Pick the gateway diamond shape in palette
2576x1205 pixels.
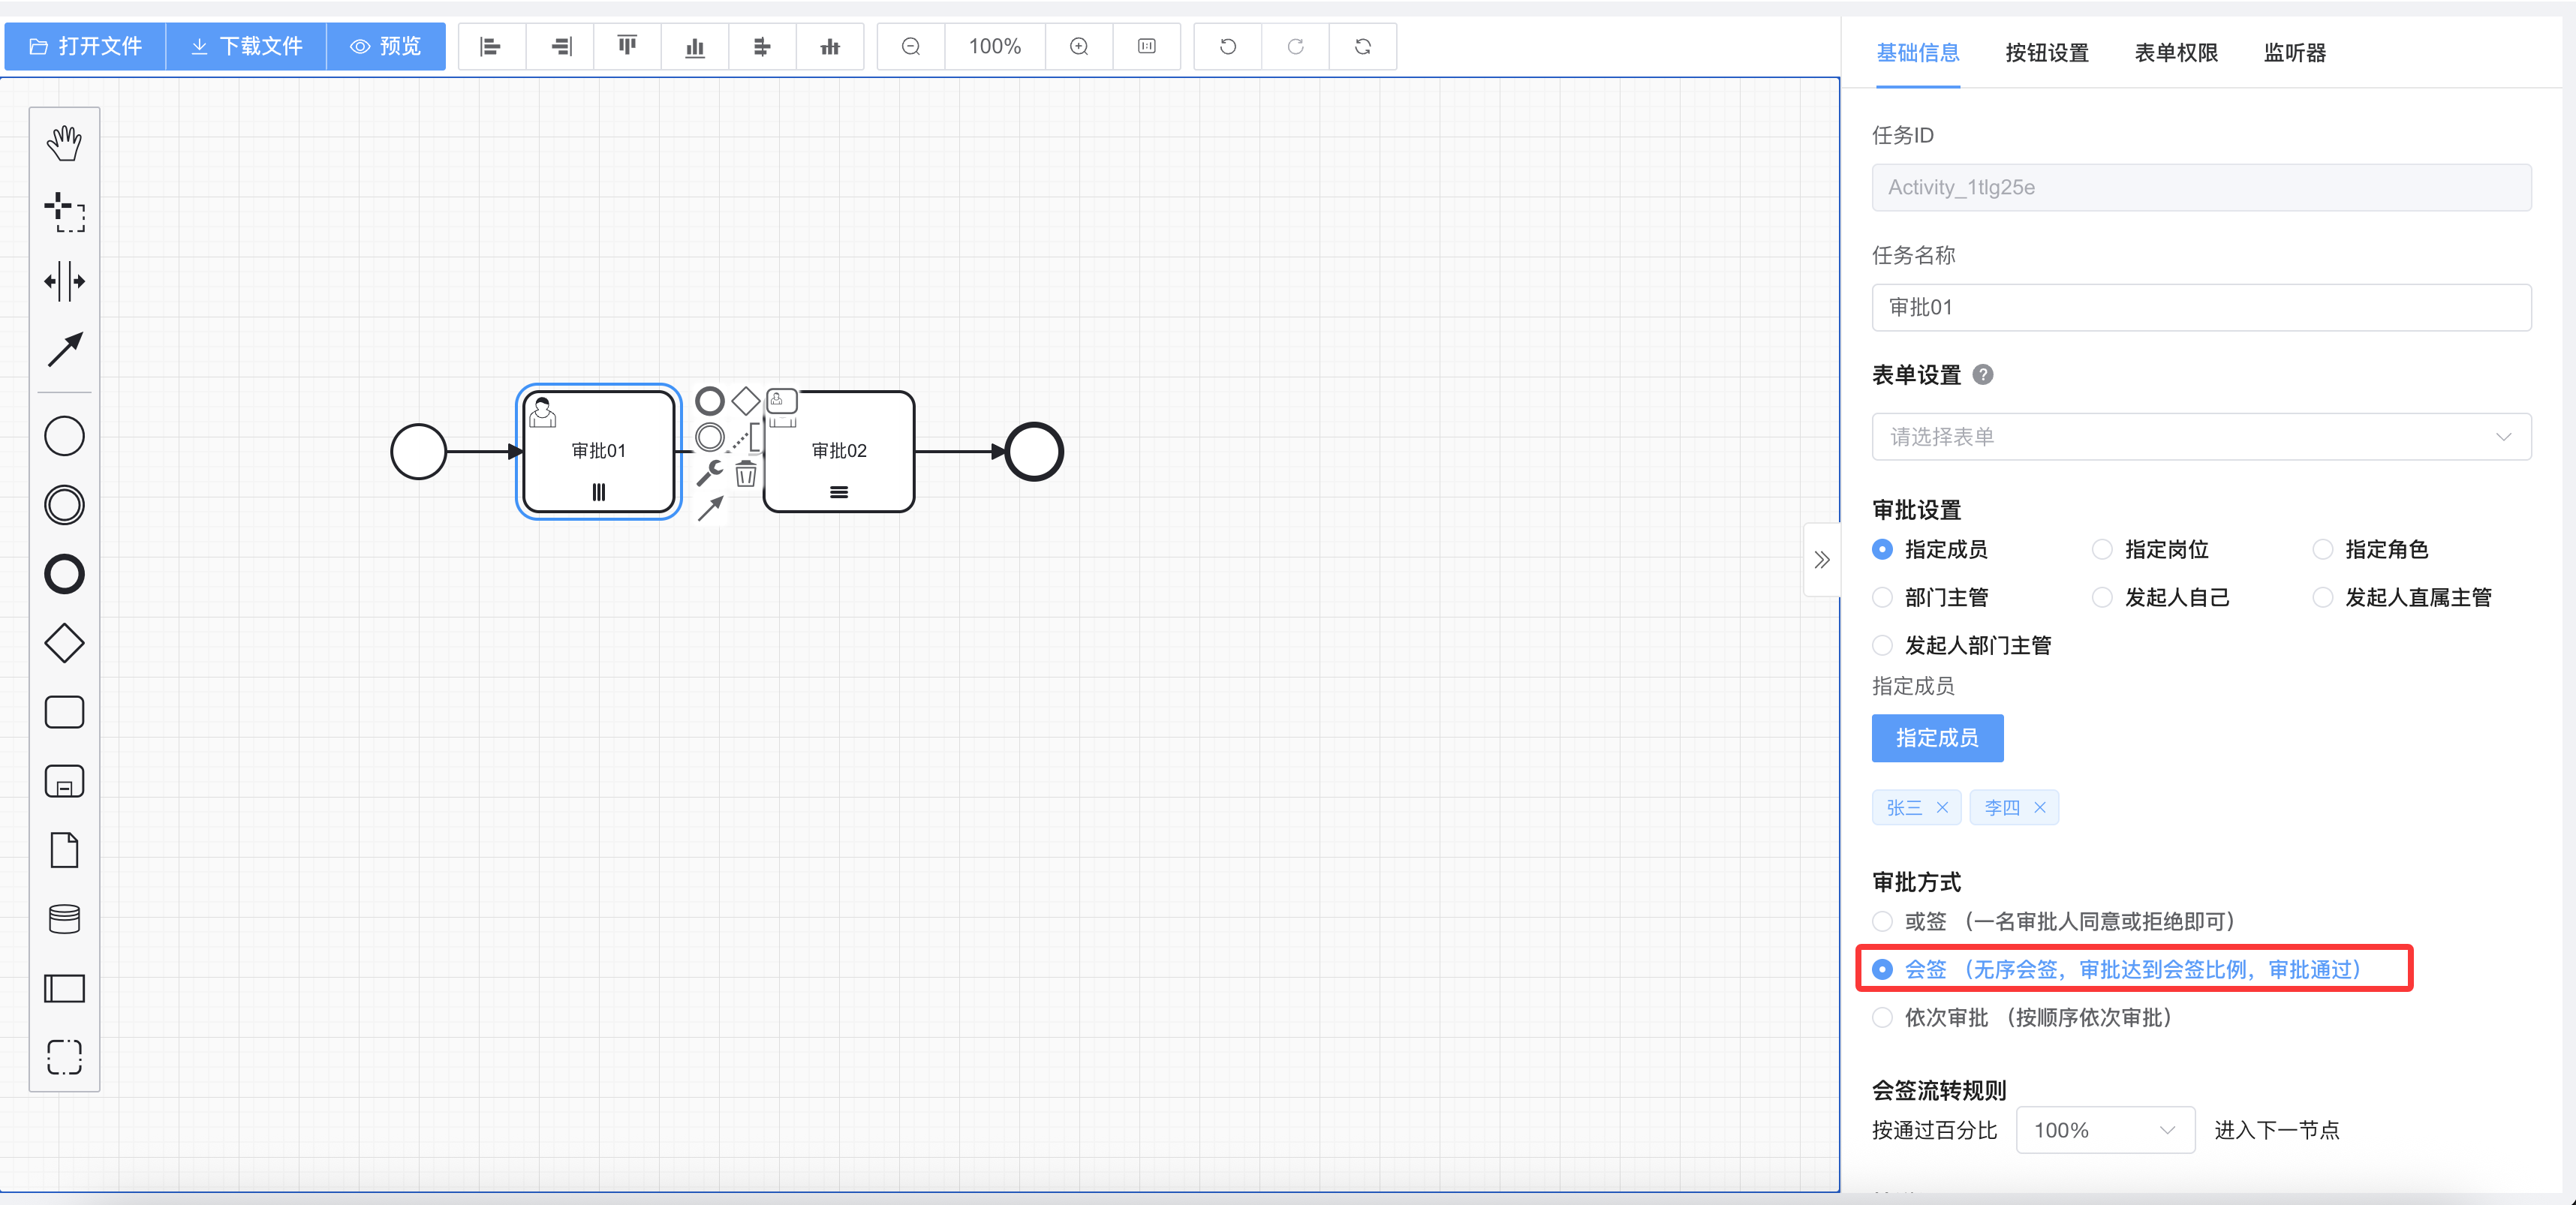click(x=64, y=643)
